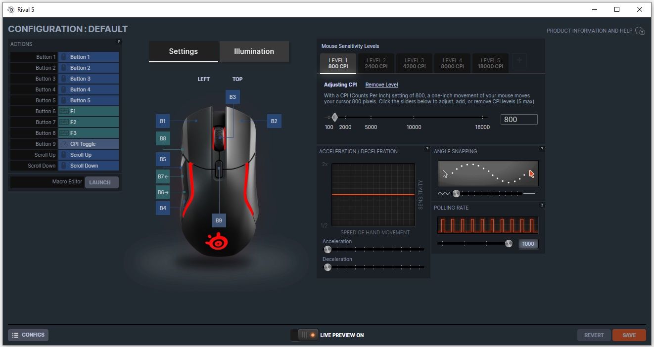The width and height of the screenshot is (654, 347).
Task: Click the acceleration sensitivity graph
Action: click(x=374, y=195)
